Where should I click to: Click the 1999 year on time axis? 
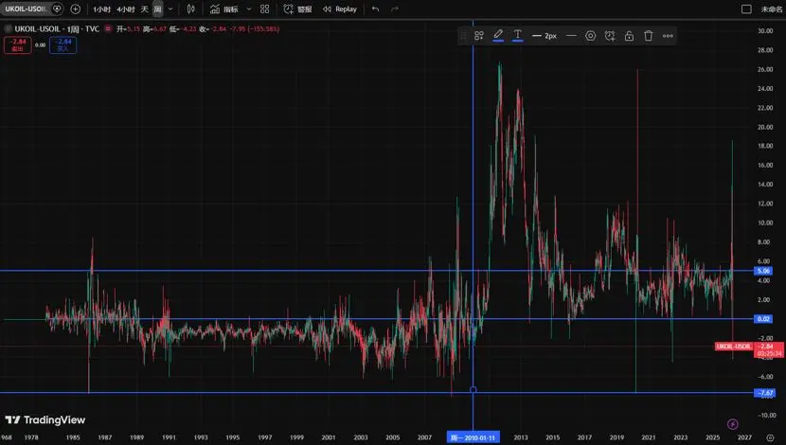point(296,437)
